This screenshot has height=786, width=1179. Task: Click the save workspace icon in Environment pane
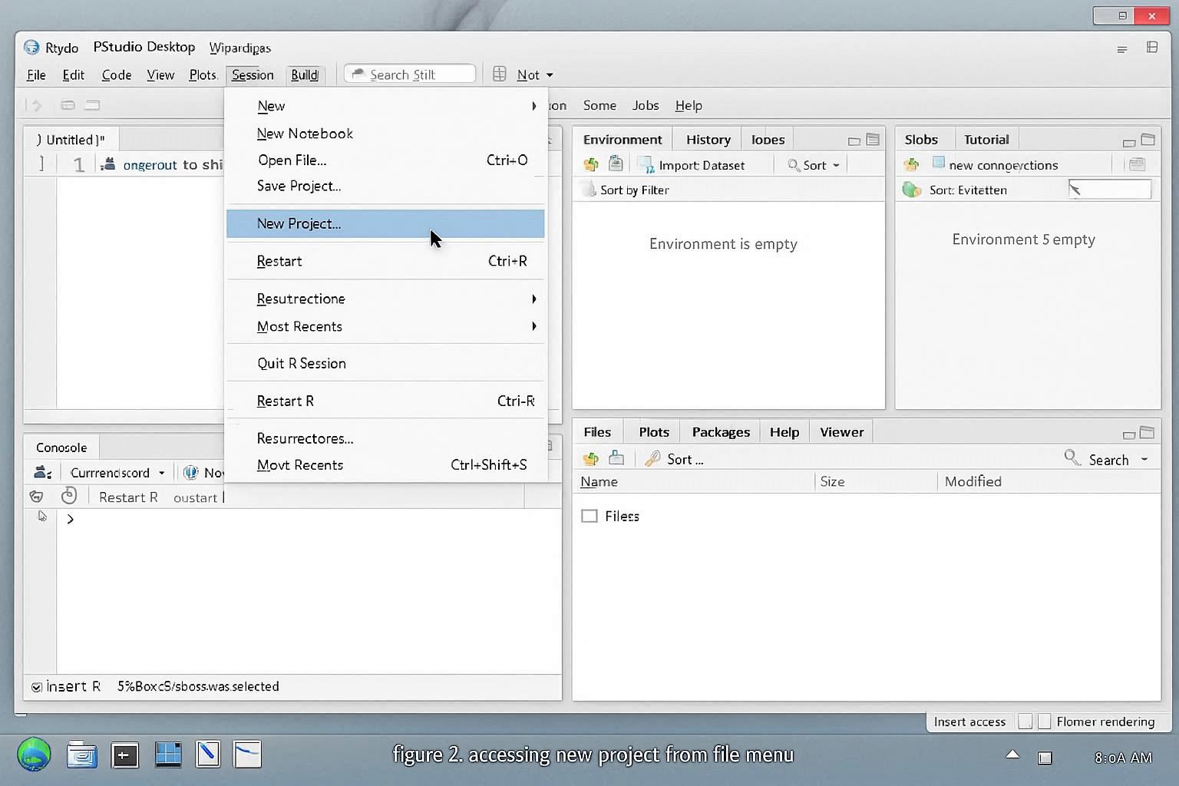point(615,163)
